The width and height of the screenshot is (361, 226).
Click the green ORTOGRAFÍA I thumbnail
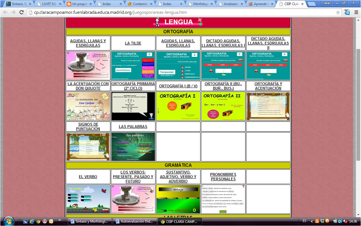tap(178, 106)
